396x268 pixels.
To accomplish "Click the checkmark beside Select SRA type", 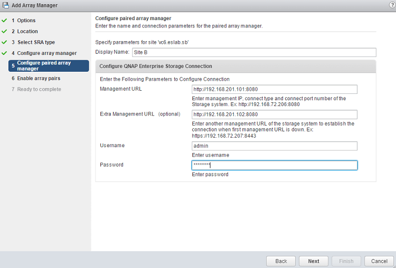I will point(4,42).
